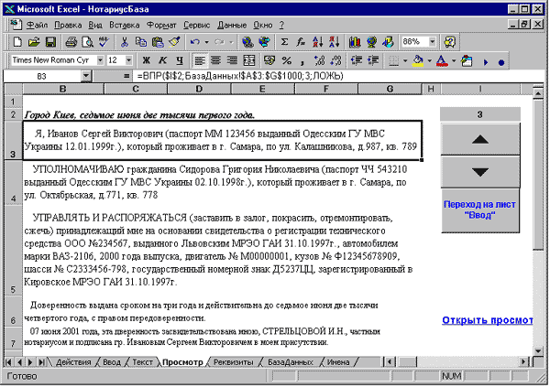Viewport: 550px width, 387px height.
Task: Toggle center alignment button
Action: coord(216,61)
